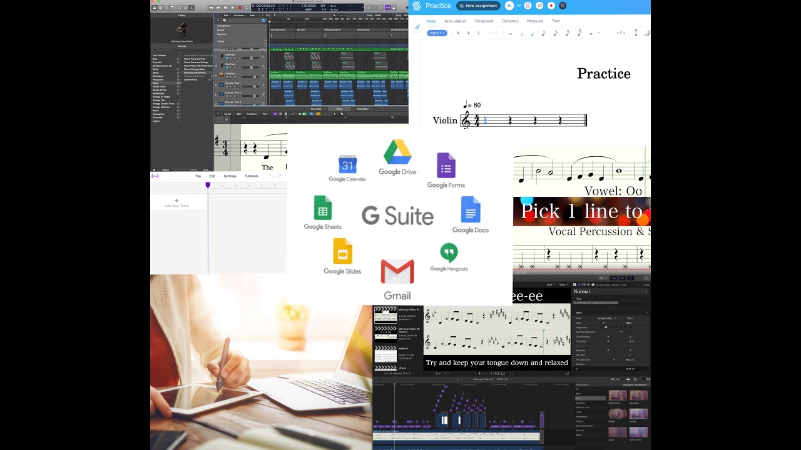Open the Google Forms icon
801x450 pixels.
[446, 166]
